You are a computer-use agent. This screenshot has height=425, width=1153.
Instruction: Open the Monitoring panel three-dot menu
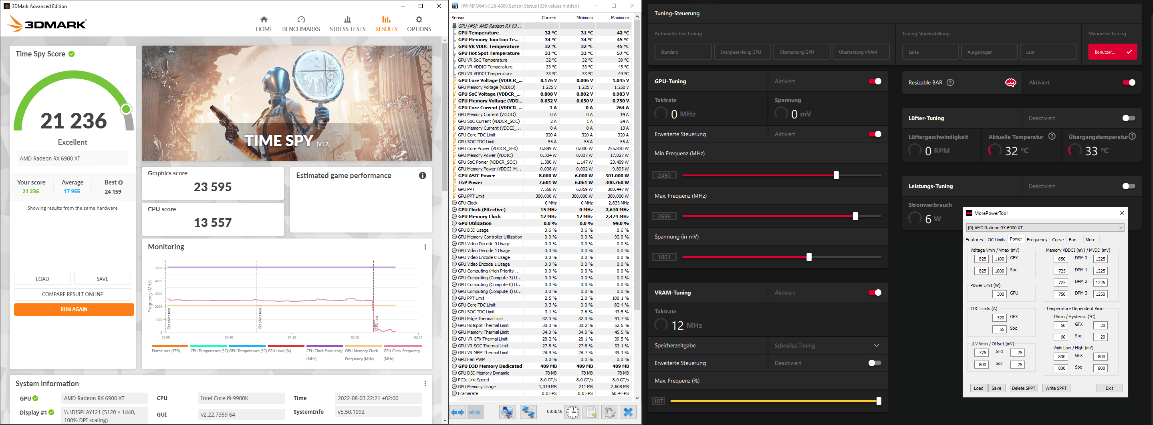click(425, 247)
